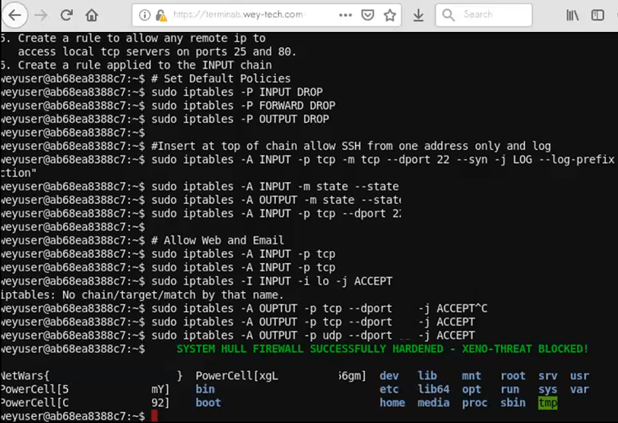Screen dimensions: 618x423
Task: Click the terminal cursor at the last prompt
Action: pos(154,416)
